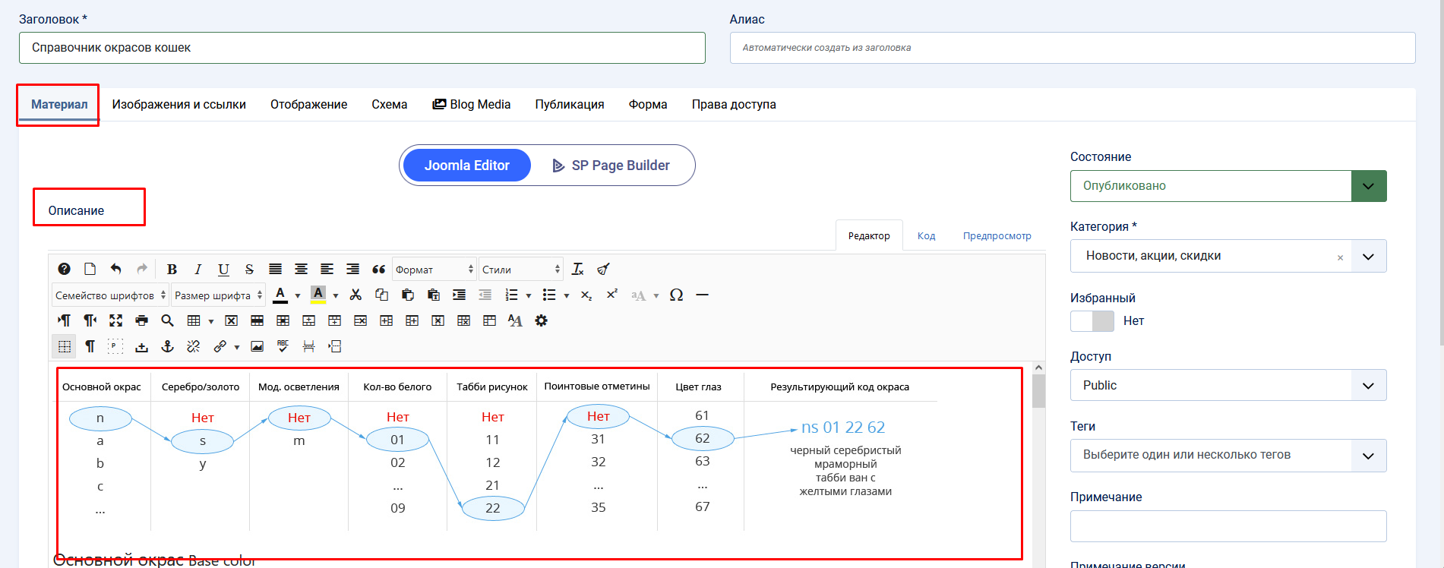Viewport: 1444px width, 568px height.
Task: Switch to the Схема tab
Action: tap(389, 105)
